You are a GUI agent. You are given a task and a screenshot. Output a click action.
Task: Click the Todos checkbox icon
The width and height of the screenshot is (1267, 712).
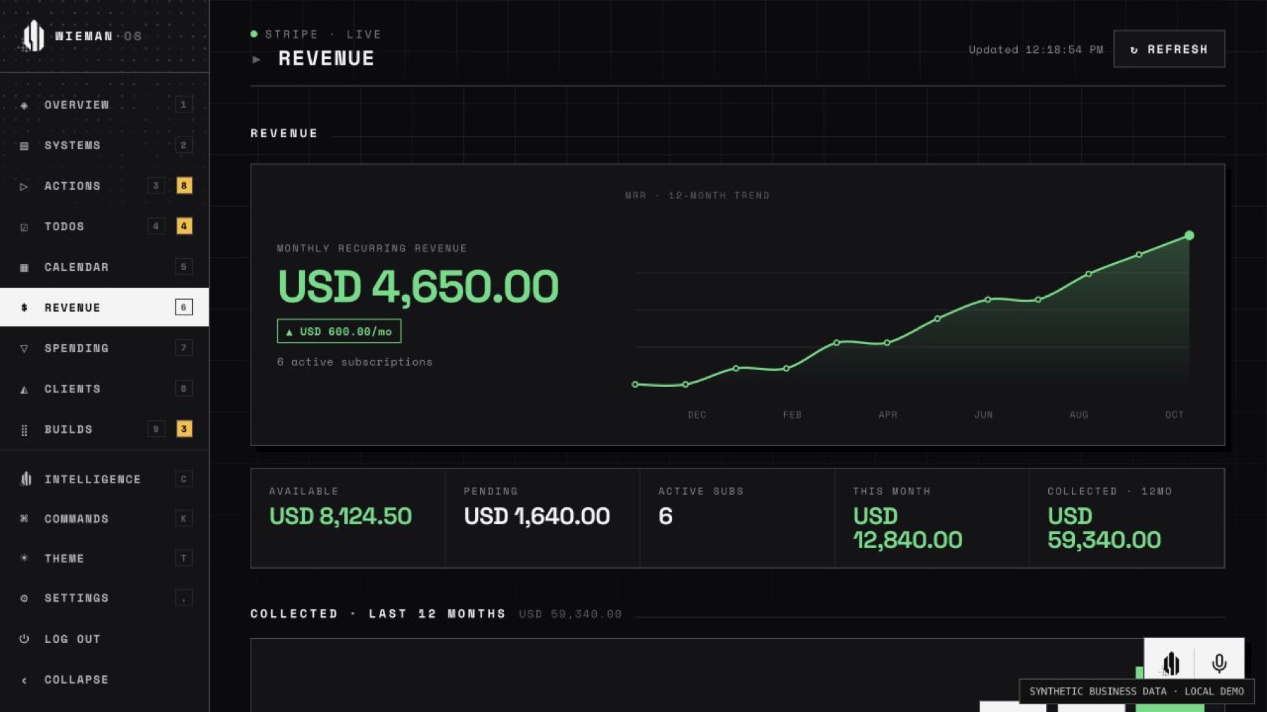pos(24,227)
